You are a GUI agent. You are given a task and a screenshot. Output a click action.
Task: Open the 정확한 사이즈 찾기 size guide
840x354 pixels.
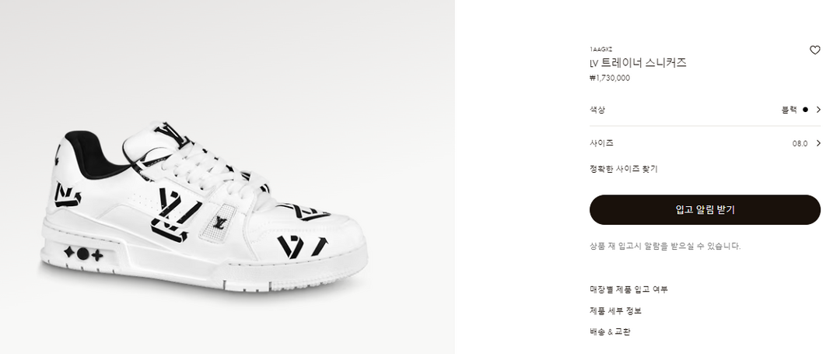[624, 170]
